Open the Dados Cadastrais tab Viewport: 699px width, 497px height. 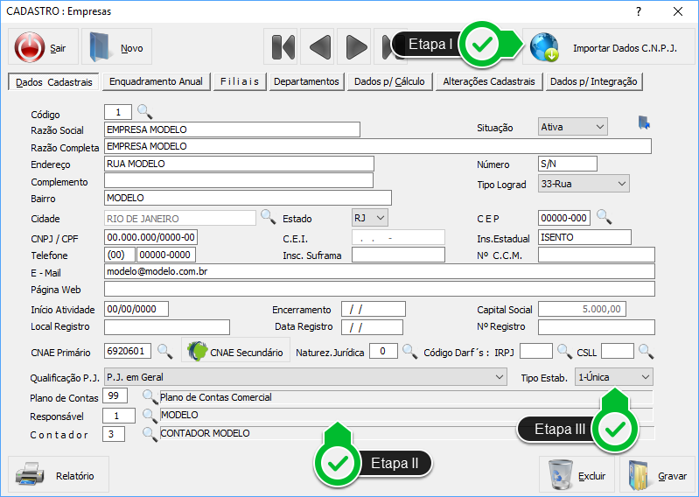[x=54, y=82]
